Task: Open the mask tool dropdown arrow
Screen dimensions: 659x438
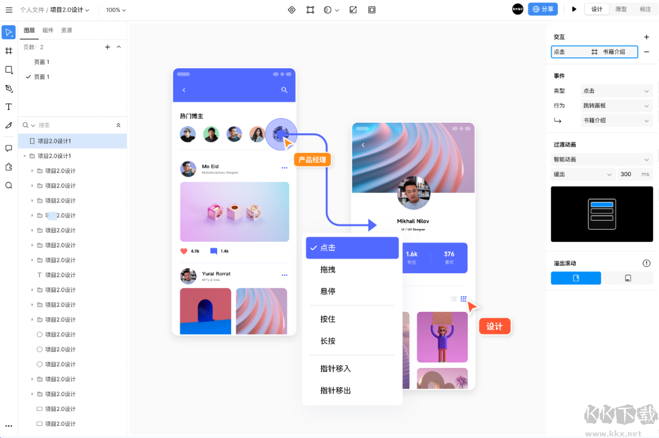Action: pos(337,10)
